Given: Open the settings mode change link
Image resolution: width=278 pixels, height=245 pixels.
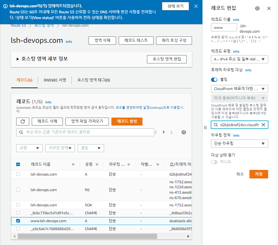Looking at the screenshot, I should tap(149, 108).
